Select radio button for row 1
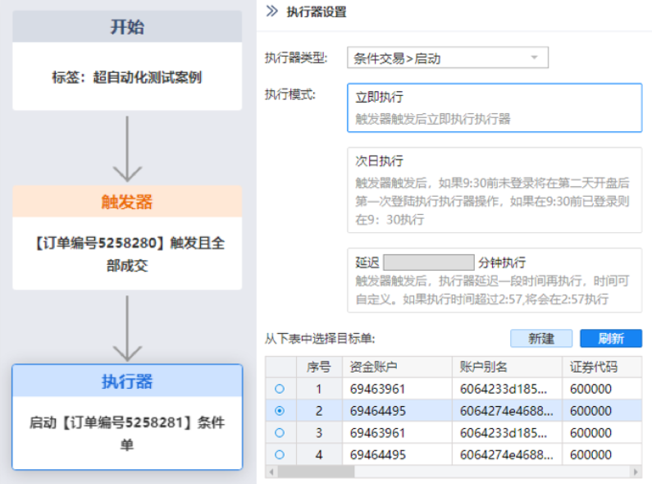The image size is (652, 484). coord(280,389)
